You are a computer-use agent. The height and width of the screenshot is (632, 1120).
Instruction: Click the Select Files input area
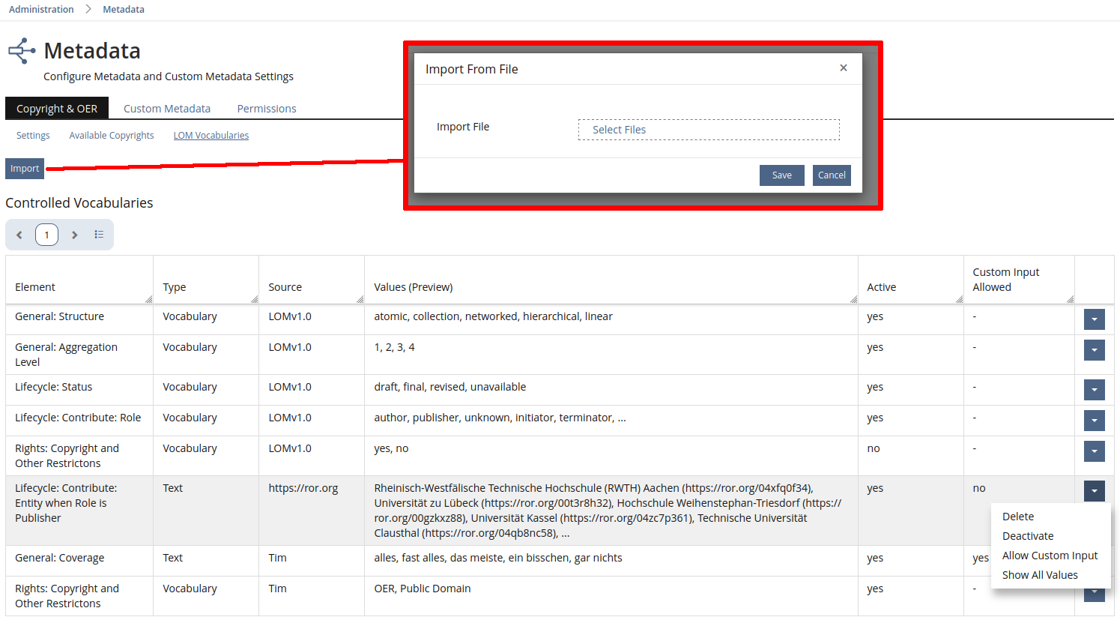point(708,130)
